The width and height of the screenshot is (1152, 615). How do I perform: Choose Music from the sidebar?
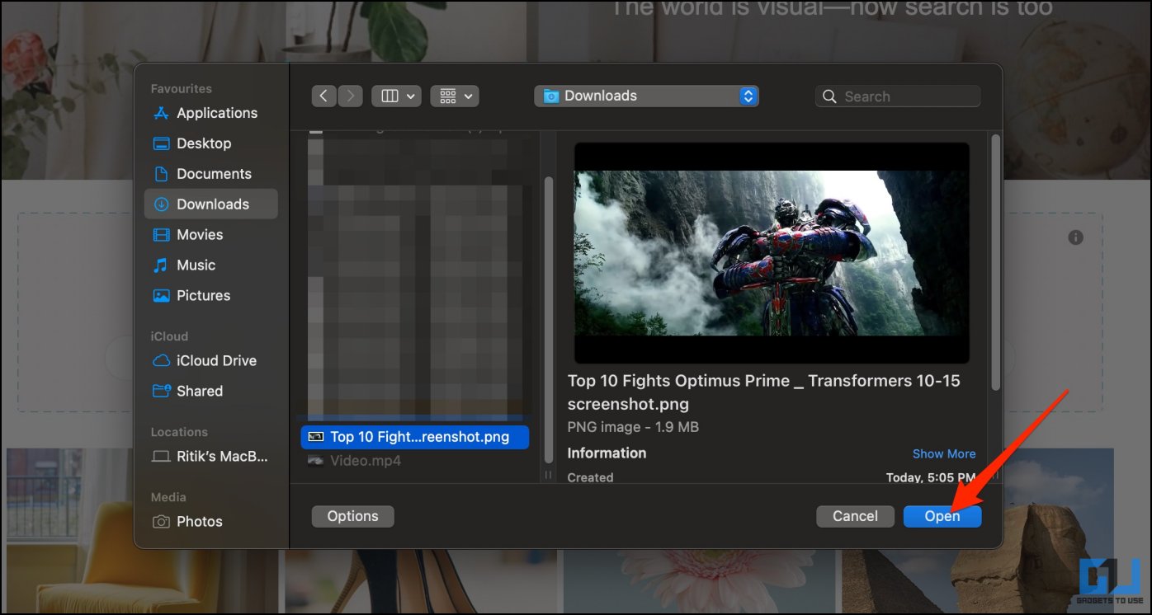pyautogui.click(x=210, y=265)
